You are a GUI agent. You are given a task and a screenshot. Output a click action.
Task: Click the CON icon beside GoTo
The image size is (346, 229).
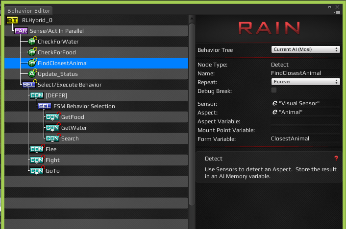point(37,171)
